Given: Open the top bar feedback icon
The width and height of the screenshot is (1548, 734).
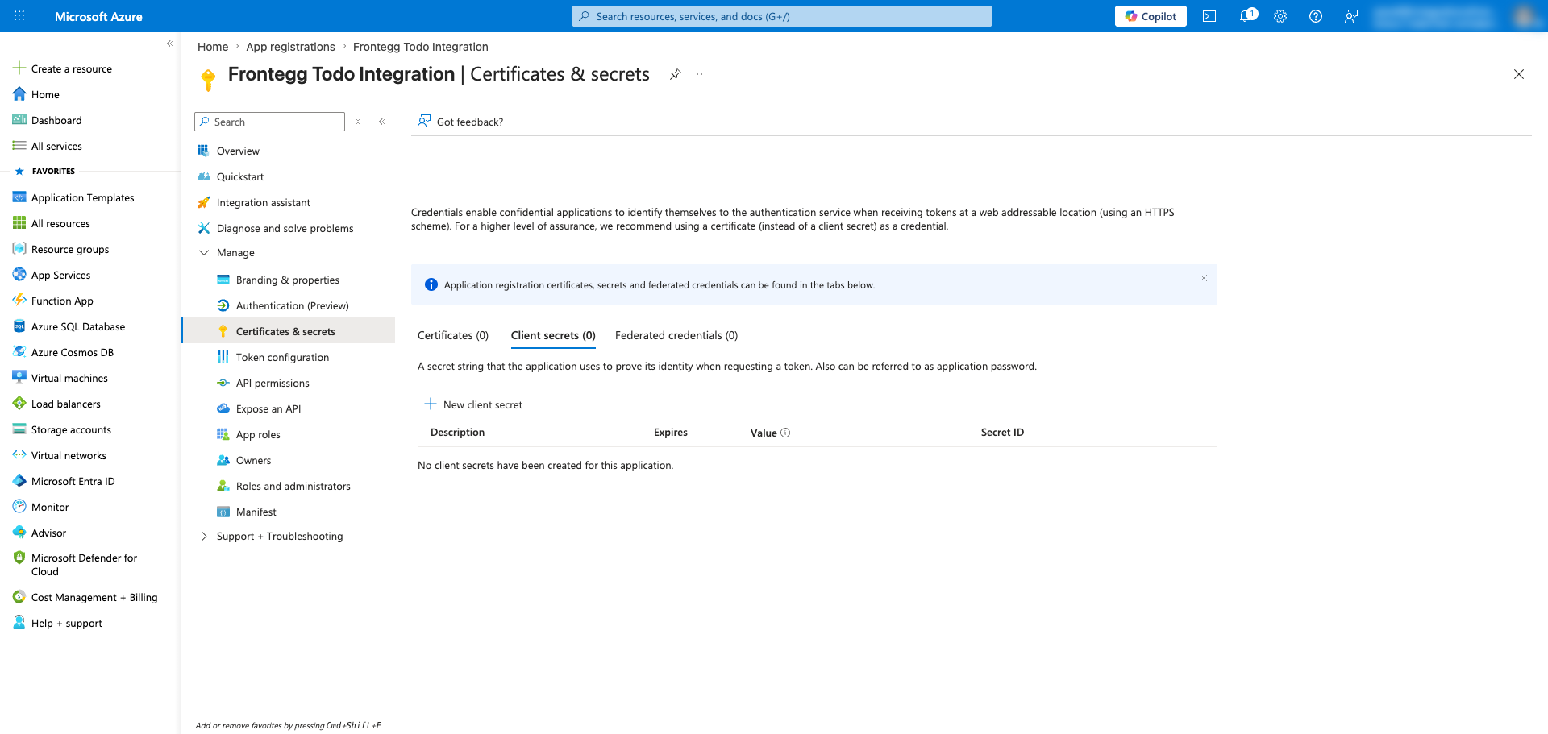Looking at the screenshot, I should [1351, 16].
